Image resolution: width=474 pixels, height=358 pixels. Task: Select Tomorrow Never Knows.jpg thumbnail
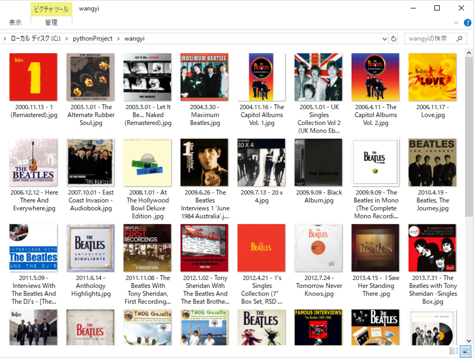[318, 248]
